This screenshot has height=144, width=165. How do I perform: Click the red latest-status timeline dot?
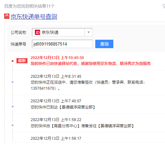coord(13,61)
